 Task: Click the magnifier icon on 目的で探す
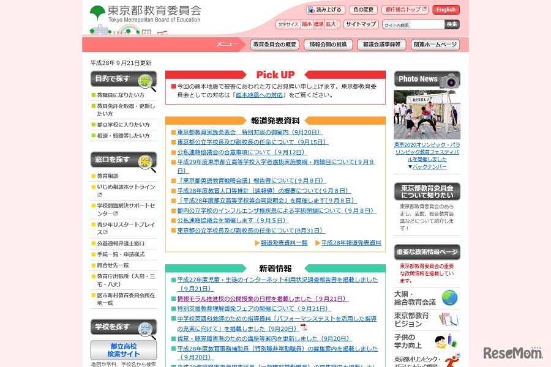[x=145, y=80]
